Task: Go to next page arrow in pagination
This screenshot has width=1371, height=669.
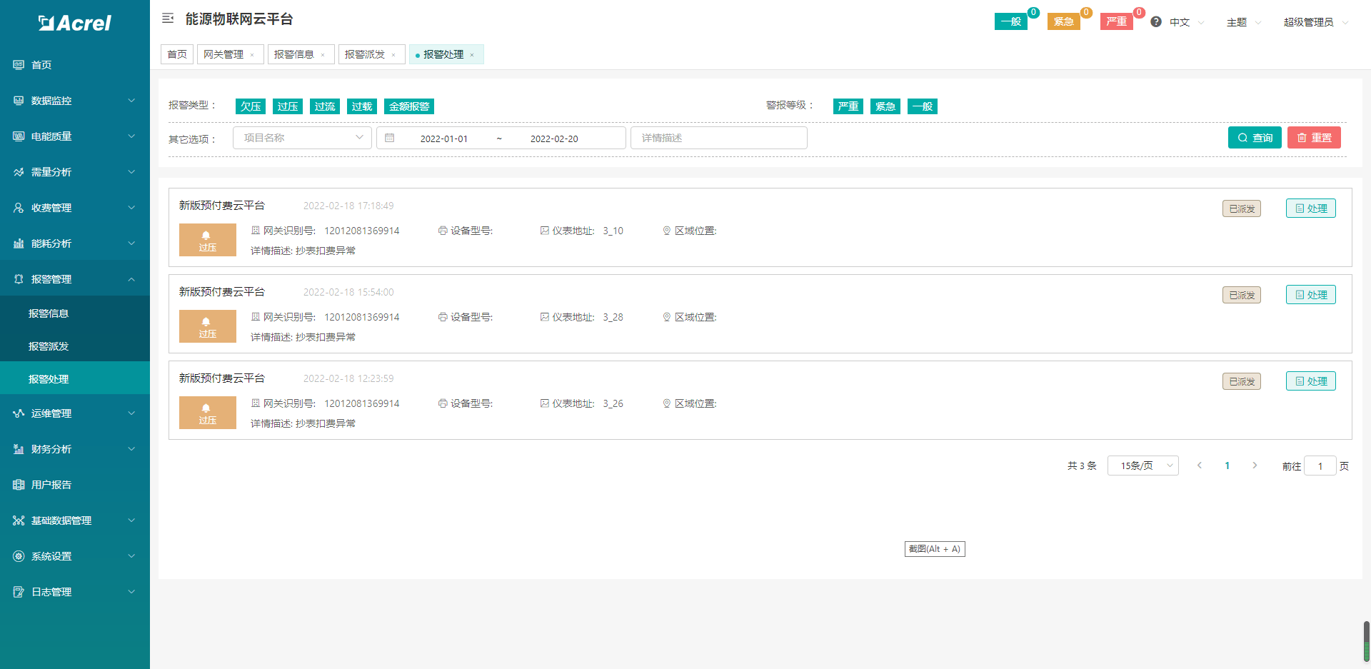Action: [x=1255, y=466]
